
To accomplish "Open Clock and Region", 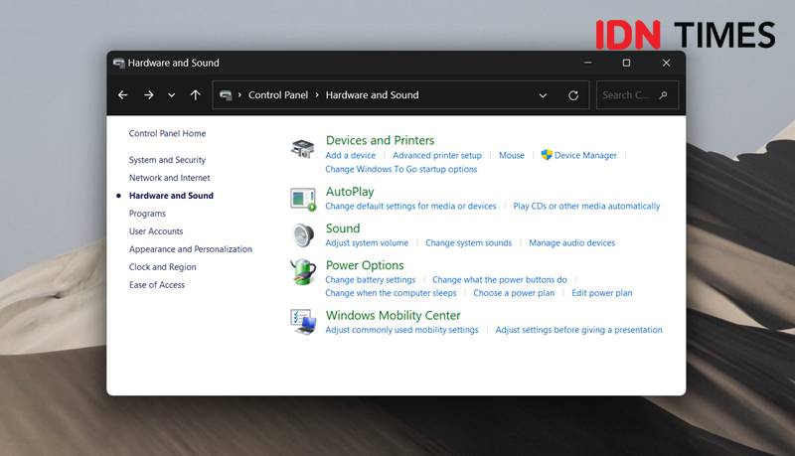I will (x=162, y=267).
